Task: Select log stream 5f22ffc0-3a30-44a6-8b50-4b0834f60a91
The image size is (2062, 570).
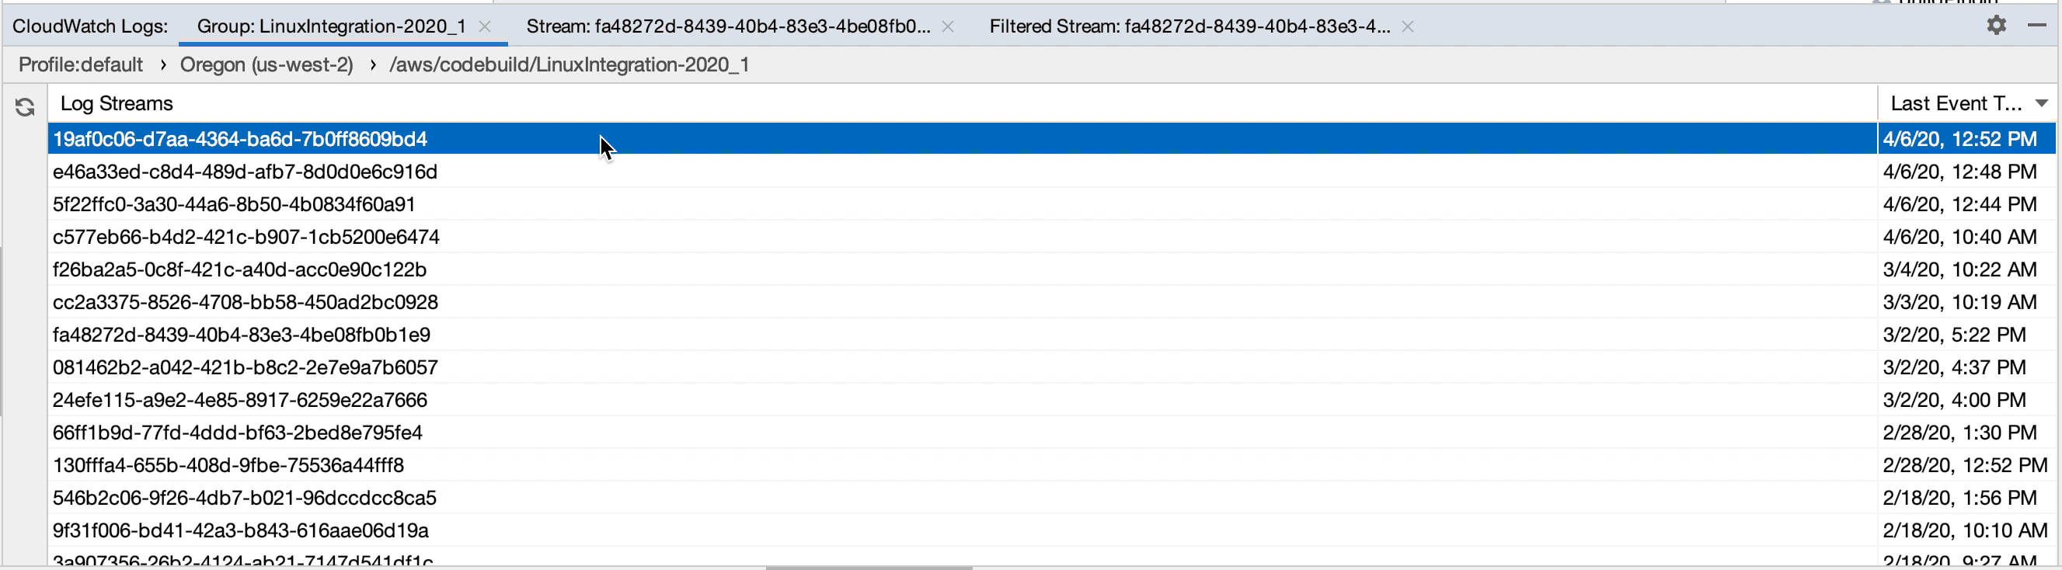Action: [234, 205]
